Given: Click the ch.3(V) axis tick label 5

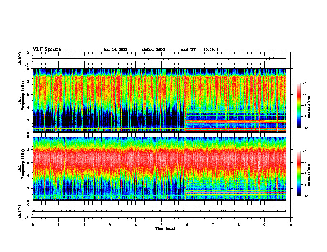Looking at the screenshot, I should (x=28, y=205).
